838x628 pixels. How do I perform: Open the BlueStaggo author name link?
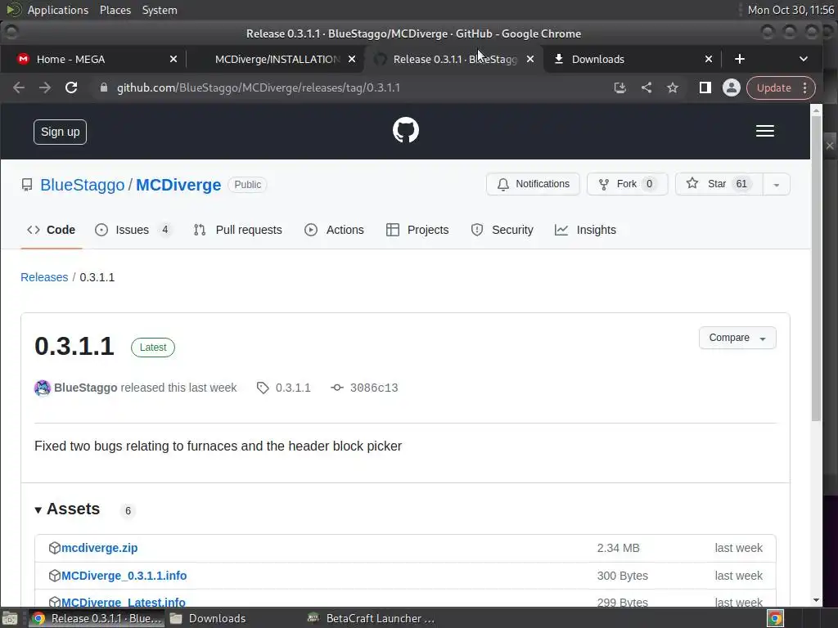85,388
